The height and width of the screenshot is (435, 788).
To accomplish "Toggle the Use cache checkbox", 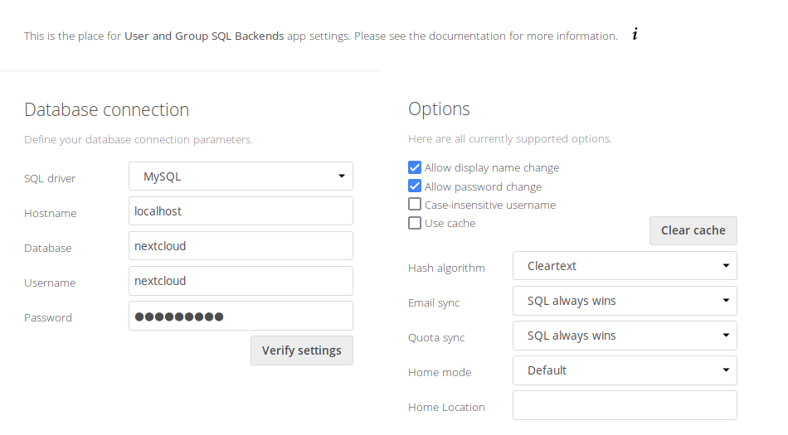I will click(x=415, y=223).
